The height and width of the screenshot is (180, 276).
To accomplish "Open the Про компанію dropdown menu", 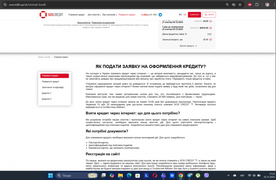I will [x=110, y=15].
